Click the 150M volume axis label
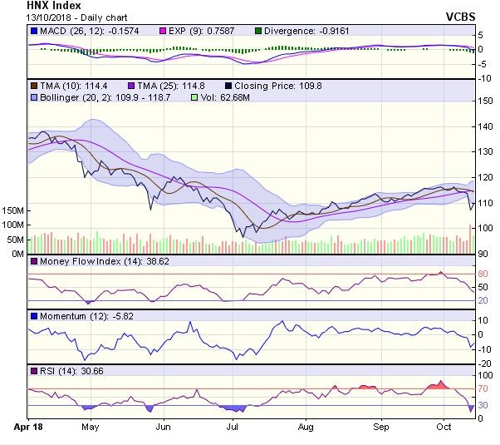Screen dimensions: 500x445 click(12, 210)
